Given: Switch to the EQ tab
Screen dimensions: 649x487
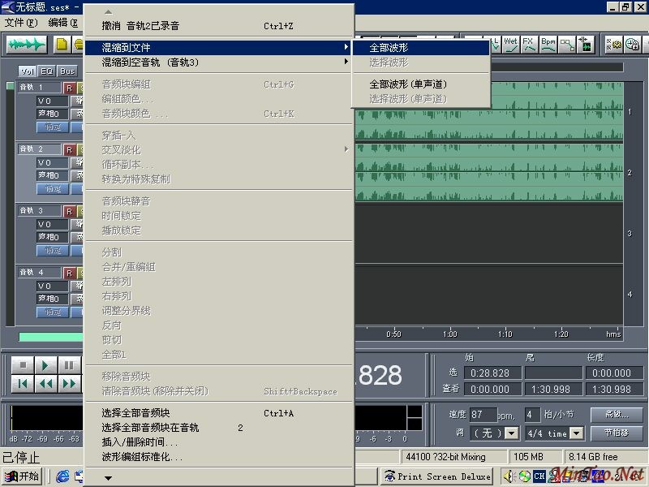Looking at the screenshot, I should click(x=49, y=71).
